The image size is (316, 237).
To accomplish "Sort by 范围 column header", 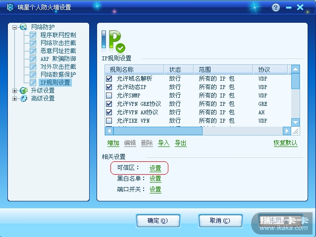I will (x=223, y=70).
